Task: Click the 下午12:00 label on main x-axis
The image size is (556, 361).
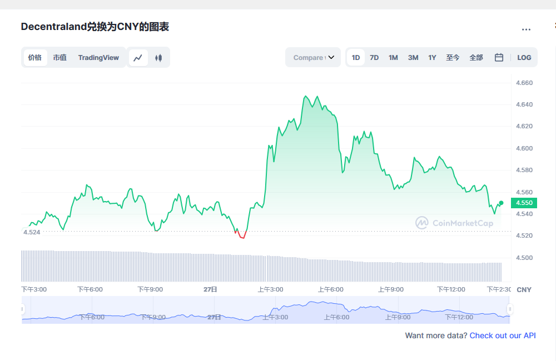Action: pos(451,289)
